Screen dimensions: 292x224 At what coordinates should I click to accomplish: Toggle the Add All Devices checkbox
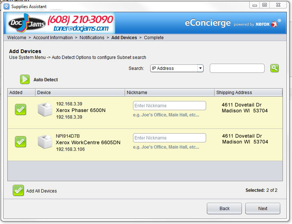pyautogui.click(x=18, y=190)
